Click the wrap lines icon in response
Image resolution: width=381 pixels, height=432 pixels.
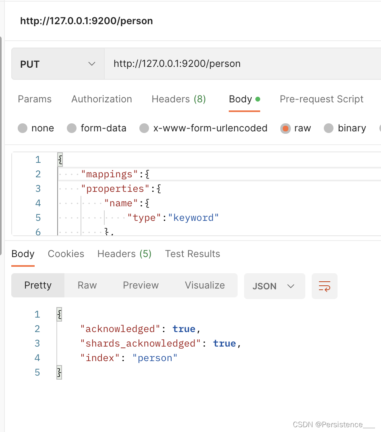point(324,287)
